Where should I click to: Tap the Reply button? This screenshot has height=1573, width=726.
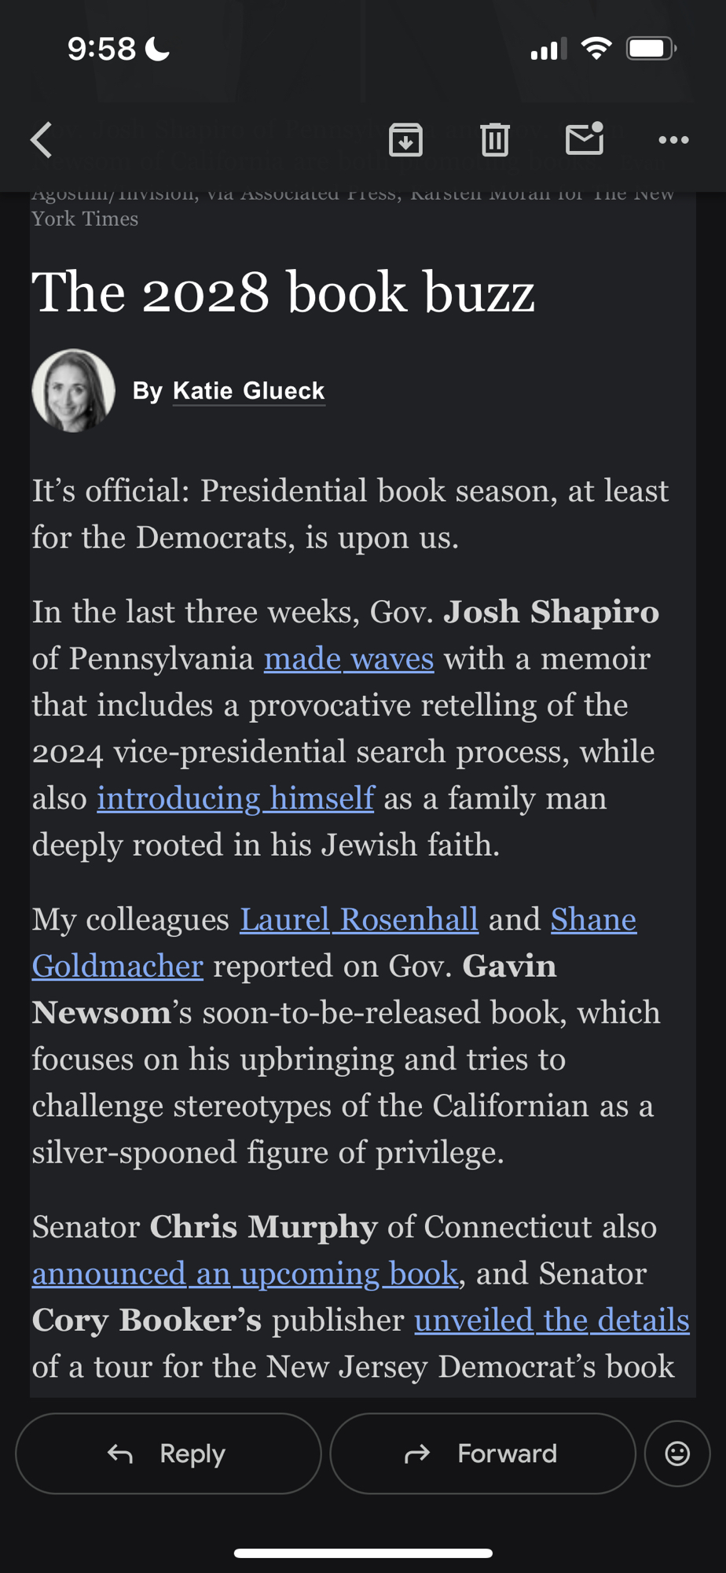[x=168, y=1453]
